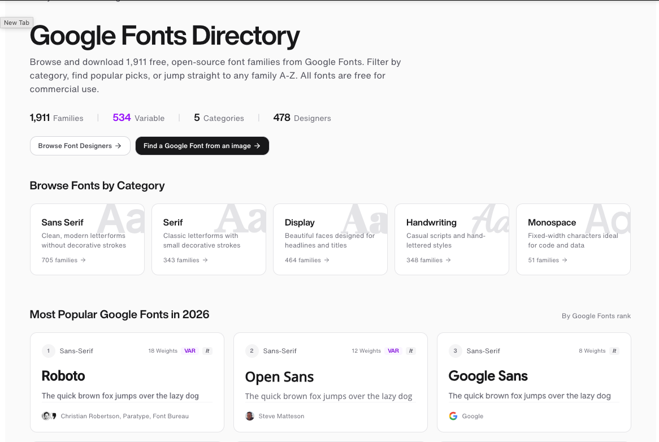Click the arrow next to 348 families
The width and height of the screenshot is (659, 442).
[448, 260]
